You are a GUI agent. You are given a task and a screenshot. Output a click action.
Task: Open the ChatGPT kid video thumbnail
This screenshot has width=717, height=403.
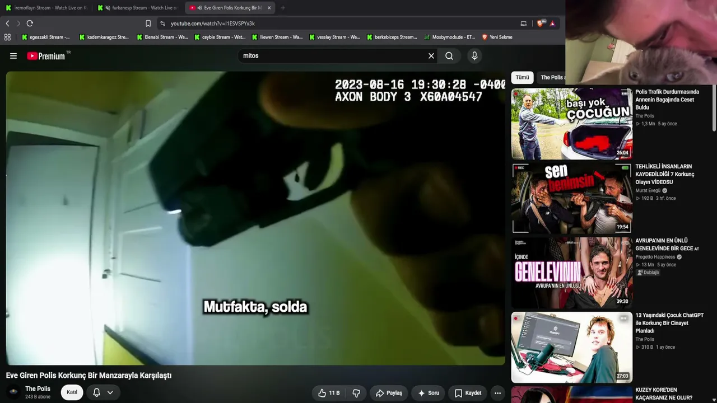(571, 347)
